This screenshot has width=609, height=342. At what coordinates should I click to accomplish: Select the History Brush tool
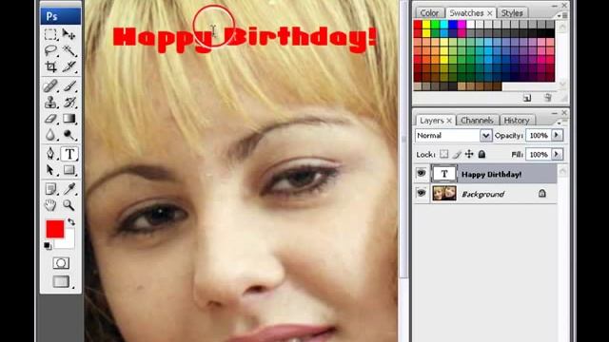pos(69,103)
